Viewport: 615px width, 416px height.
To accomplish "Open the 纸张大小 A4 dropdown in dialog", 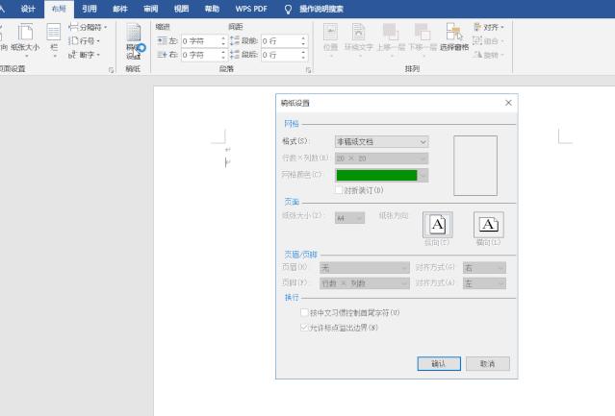I will [350, 218].
